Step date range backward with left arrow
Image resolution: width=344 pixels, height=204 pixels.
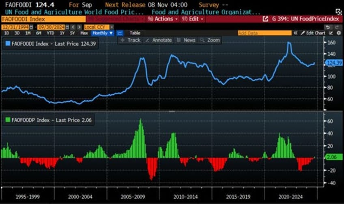pos(73,27)
